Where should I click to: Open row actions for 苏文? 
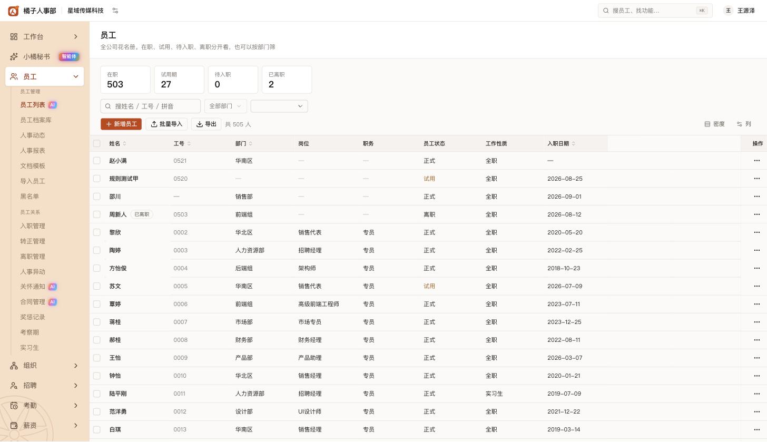click(x=757, y=286)
